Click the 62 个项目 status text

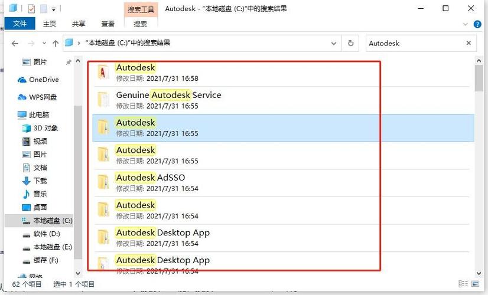(27, 284)
